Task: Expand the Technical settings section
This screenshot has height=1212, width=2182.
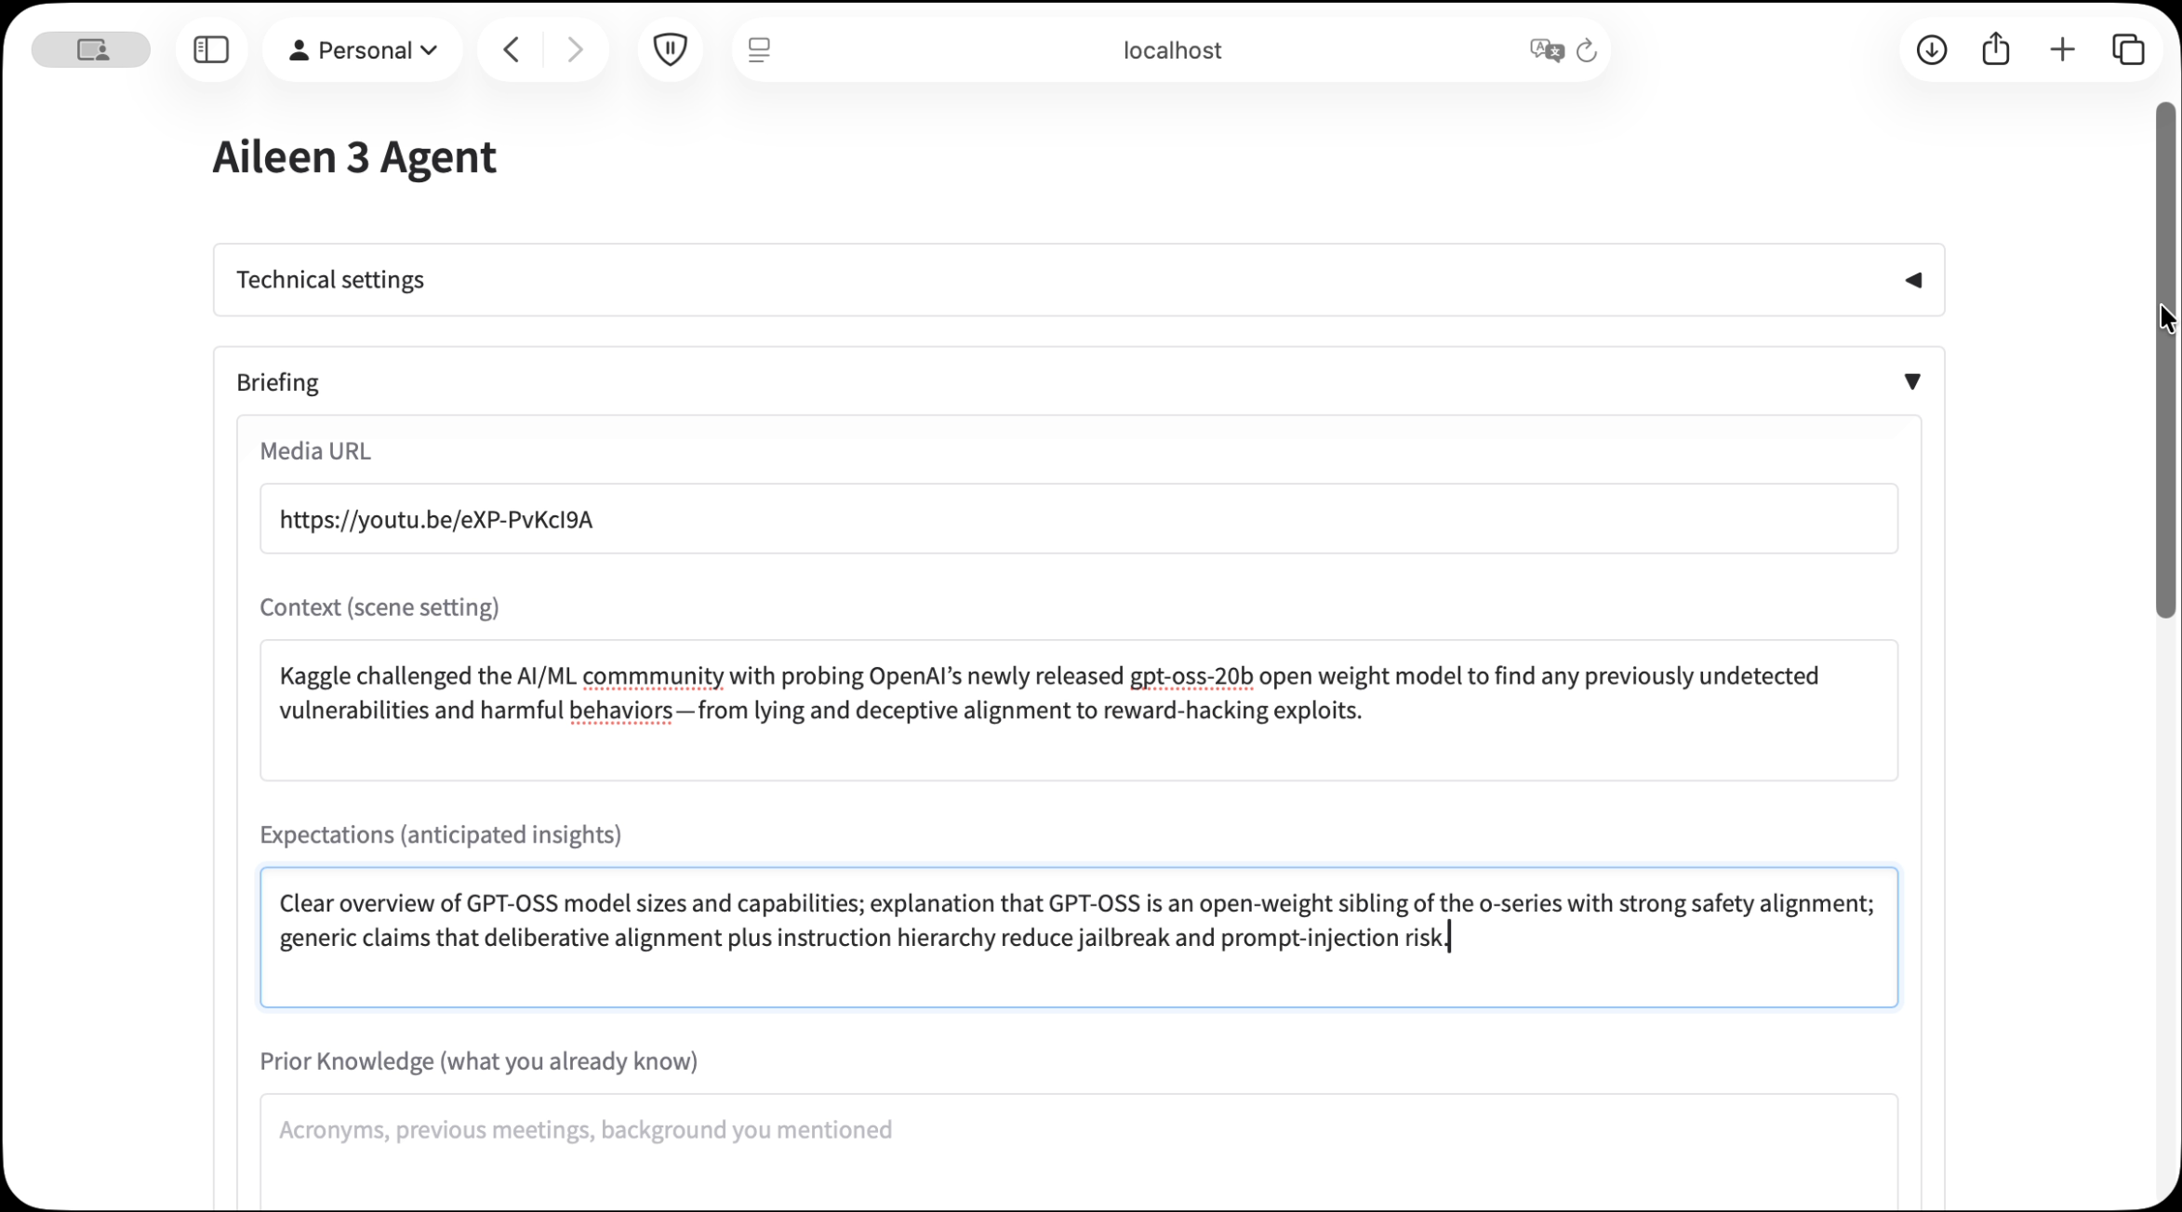Action: click(1912, 280)
